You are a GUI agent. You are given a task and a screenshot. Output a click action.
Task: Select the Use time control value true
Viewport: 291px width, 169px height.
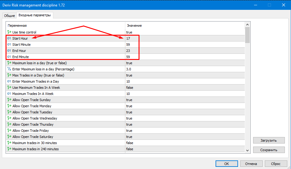(x=129, y=32)
